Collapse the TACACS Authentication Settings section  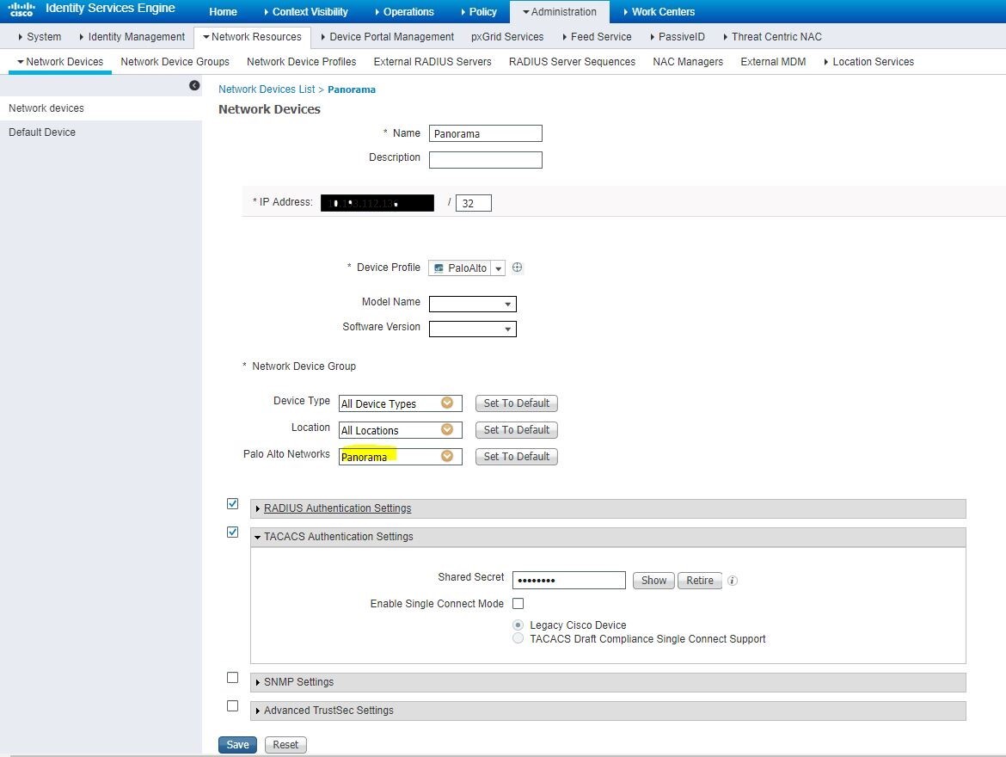(338, 537)
